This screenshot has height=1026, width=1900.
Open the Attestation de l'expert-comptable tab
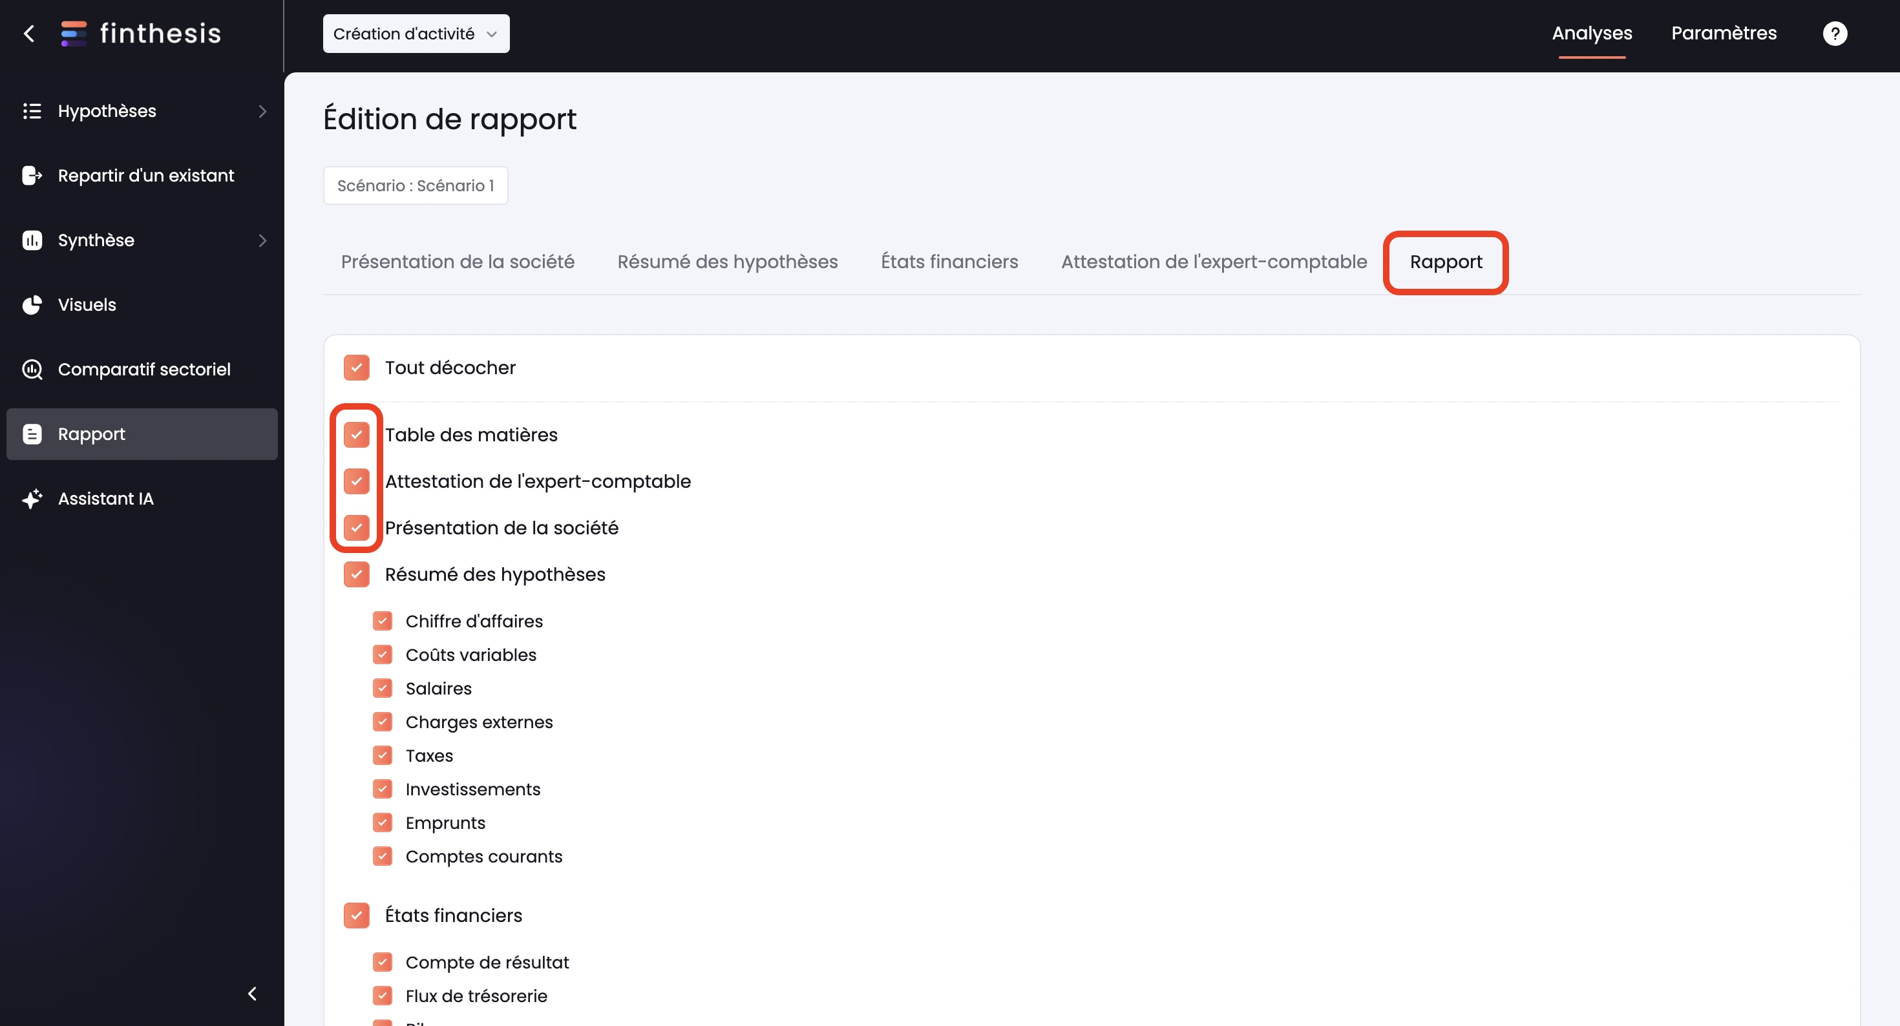pos(1214,262)
